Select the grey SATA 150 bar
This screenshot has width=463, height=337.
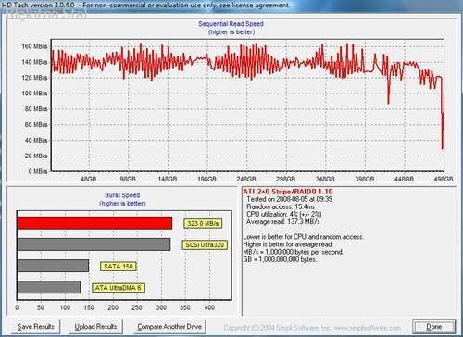point(53,266)
